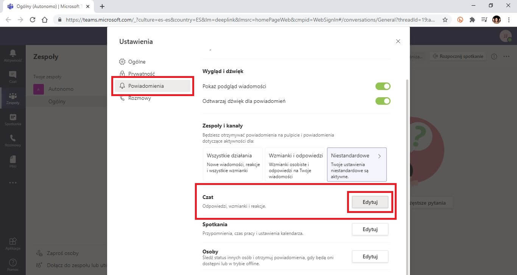517x275 pixels.
Task: Open Ogólne settings tab
Action: tap(153, 62)
